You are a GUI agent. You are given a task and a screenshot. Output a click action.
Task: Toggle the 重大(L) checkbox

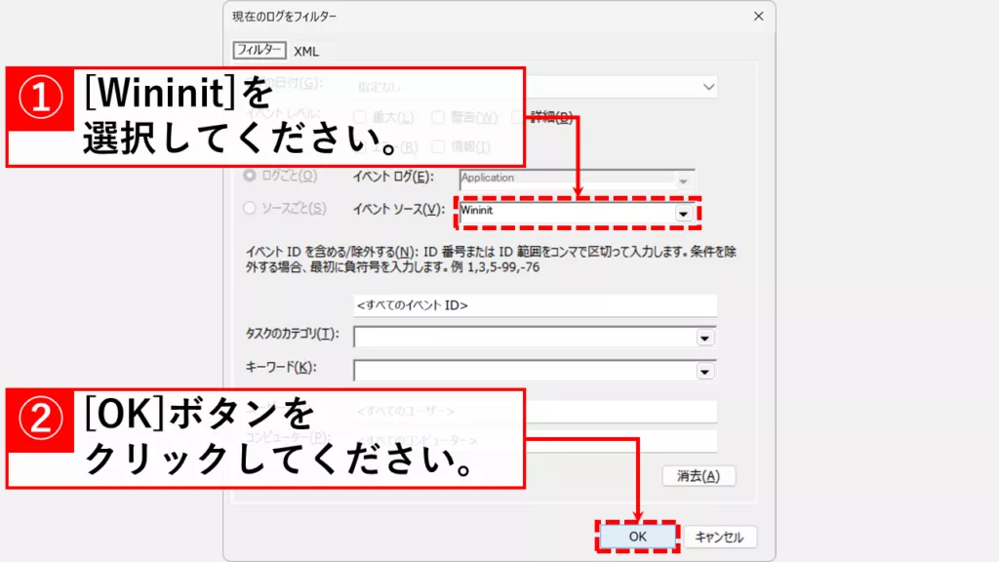(x=360, y=117)
